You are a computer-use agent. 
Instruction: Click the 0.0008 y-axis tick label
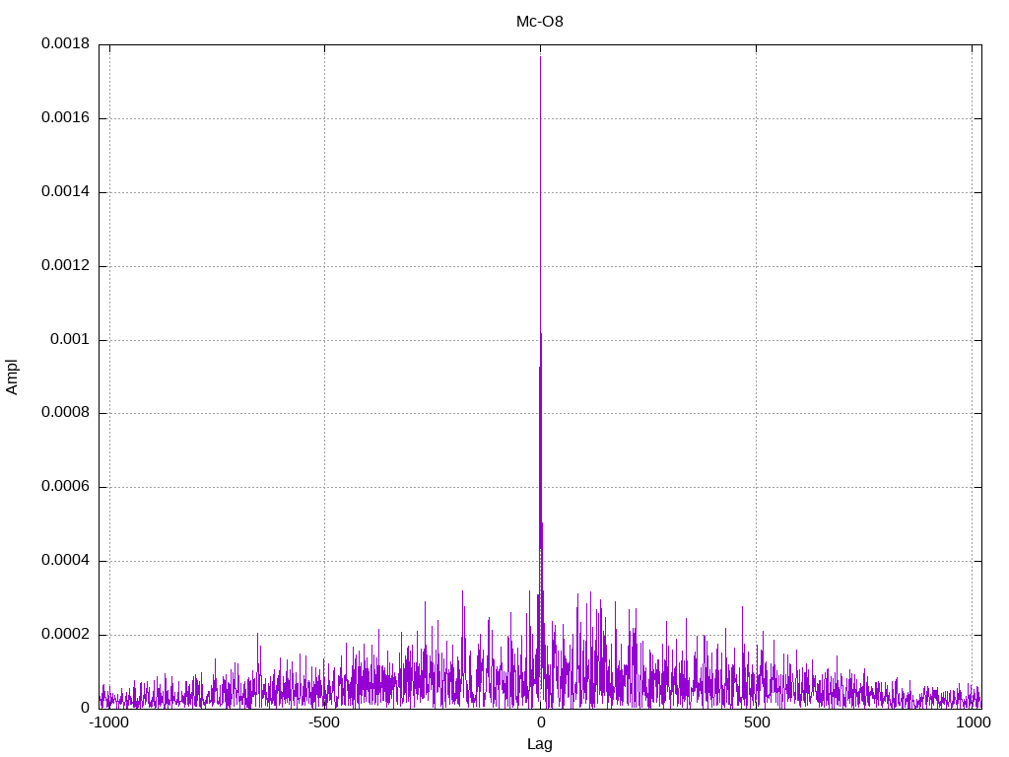click(x=65, y=413)
